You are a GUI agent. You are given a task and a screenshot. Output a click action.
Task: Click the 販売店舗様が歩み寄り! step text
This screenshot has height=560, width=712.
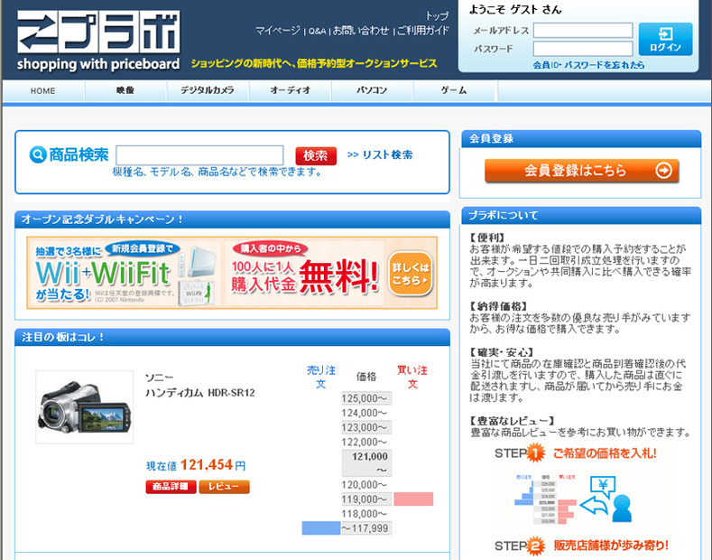(611, 546)
